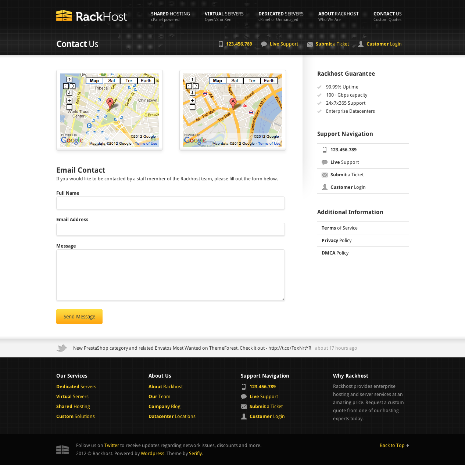
Task: Switch left map to Sat view
Action: (111, 81)
